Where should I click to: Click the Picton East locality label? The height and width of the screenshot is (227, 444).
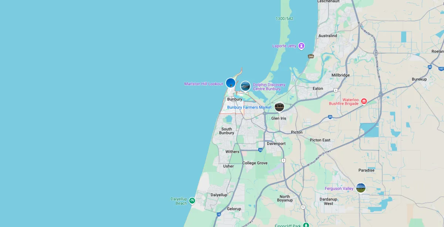point(320,140)
